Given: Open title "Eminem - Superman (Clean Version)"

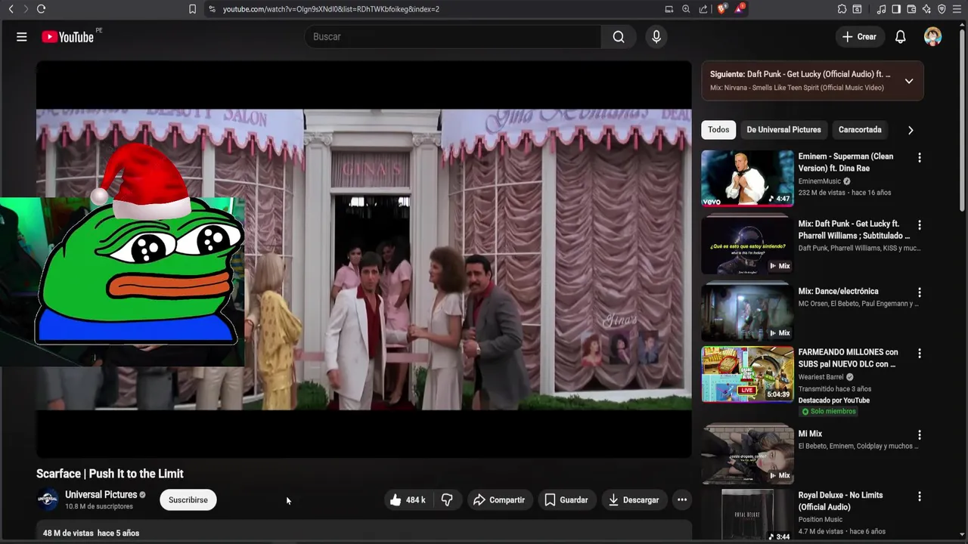Looking at the screenshot, I should coord(845,162).
